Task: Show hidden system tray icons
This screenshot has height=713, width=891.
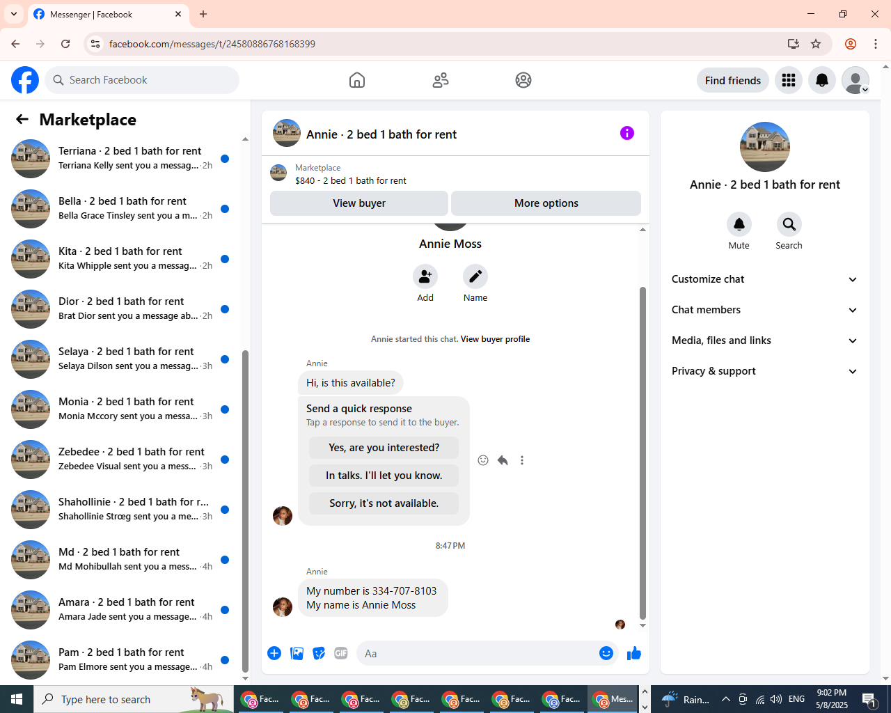Action: pos(726,699)
